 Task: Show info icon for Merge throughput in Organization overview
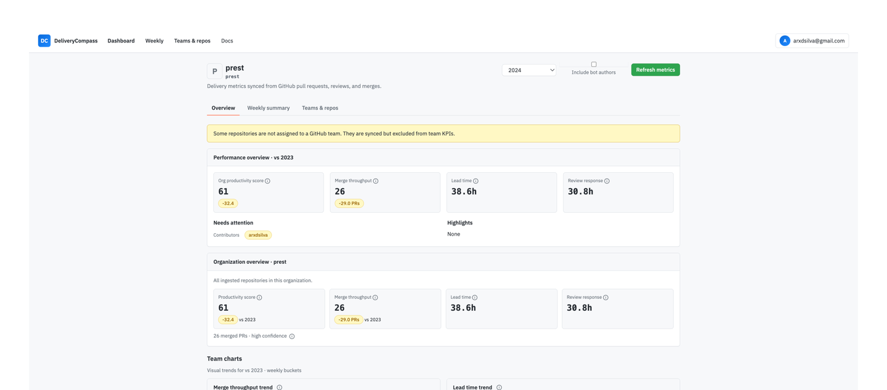375,298
